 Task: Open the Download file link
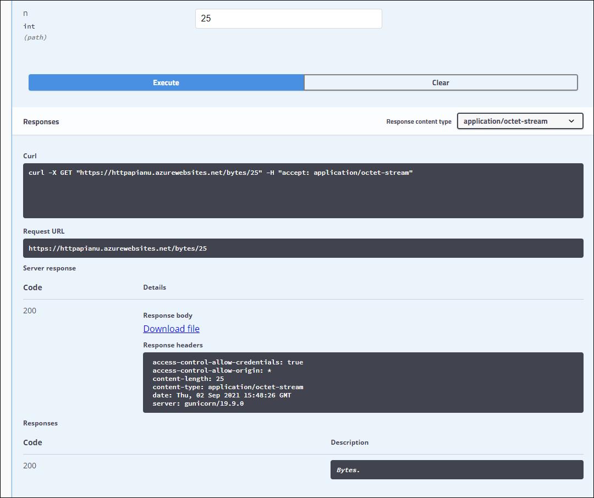[x=171, y=328]
